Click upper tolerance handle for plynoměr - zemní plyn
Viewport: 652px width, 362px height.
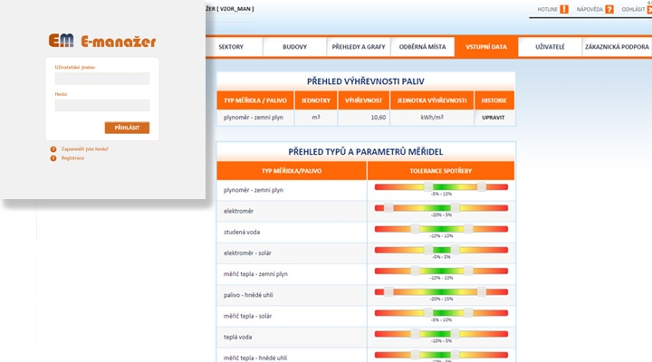[x=482, y=186]
